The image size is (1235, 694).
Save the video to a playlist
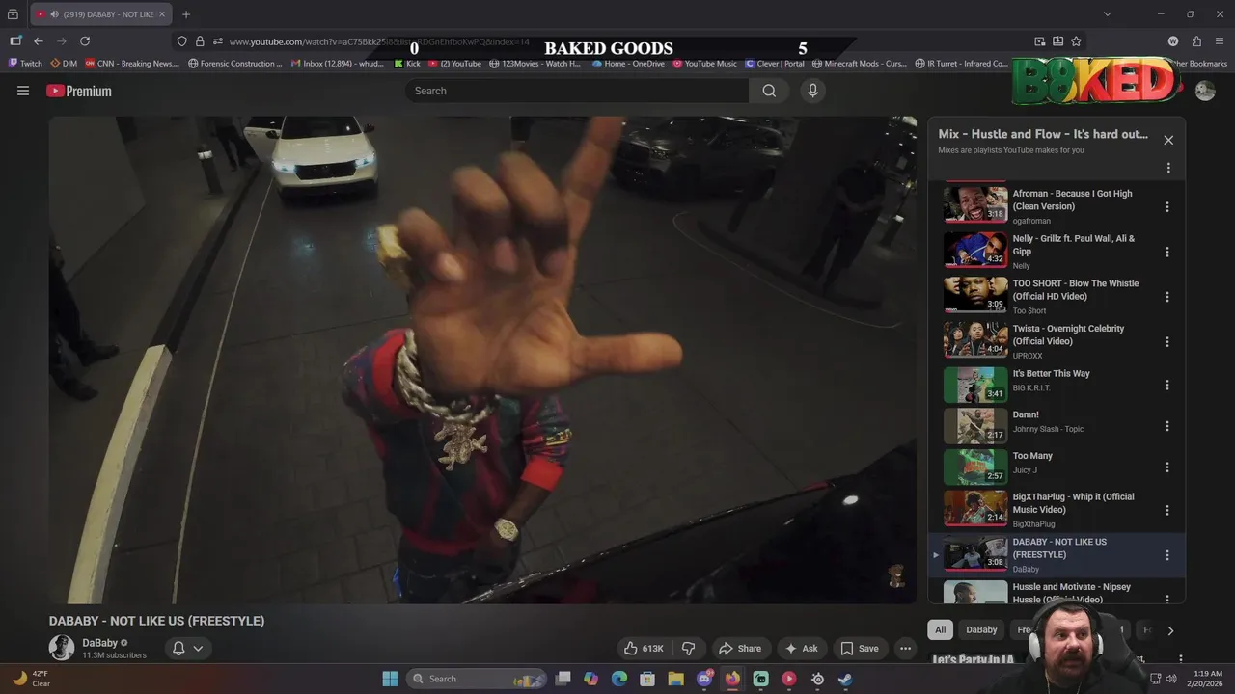pos(859,649)
